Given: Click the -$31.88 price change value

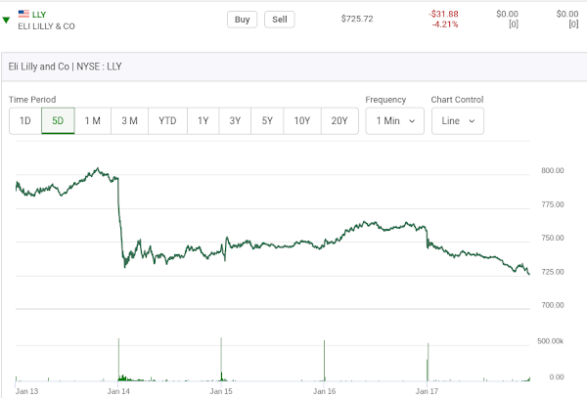Looking at the screenshot, I should (x=443, y=14).
